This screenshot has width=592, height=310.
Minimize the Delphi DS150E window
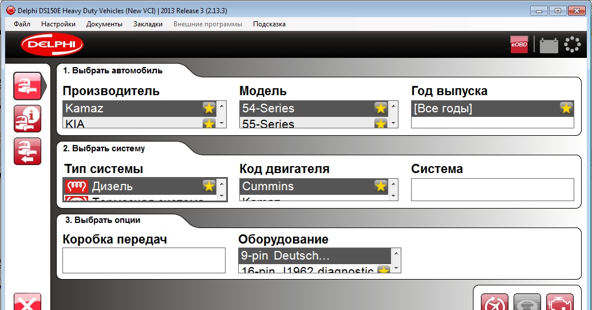click(539, 10)
